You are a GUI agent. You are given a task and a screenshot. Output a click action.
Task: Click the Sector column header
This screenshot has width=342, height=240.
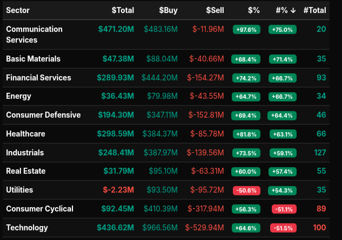(x=18, y=10)
